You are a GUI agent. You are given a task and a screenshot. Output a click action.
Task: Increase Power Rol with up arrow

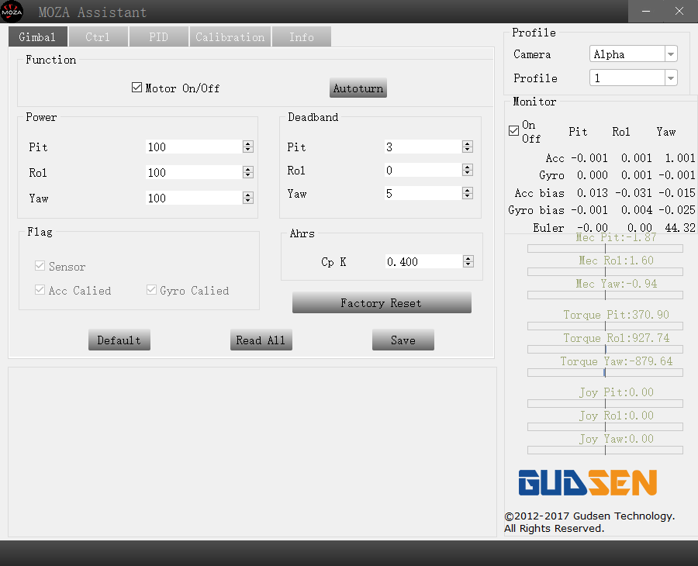click(248, 169)
